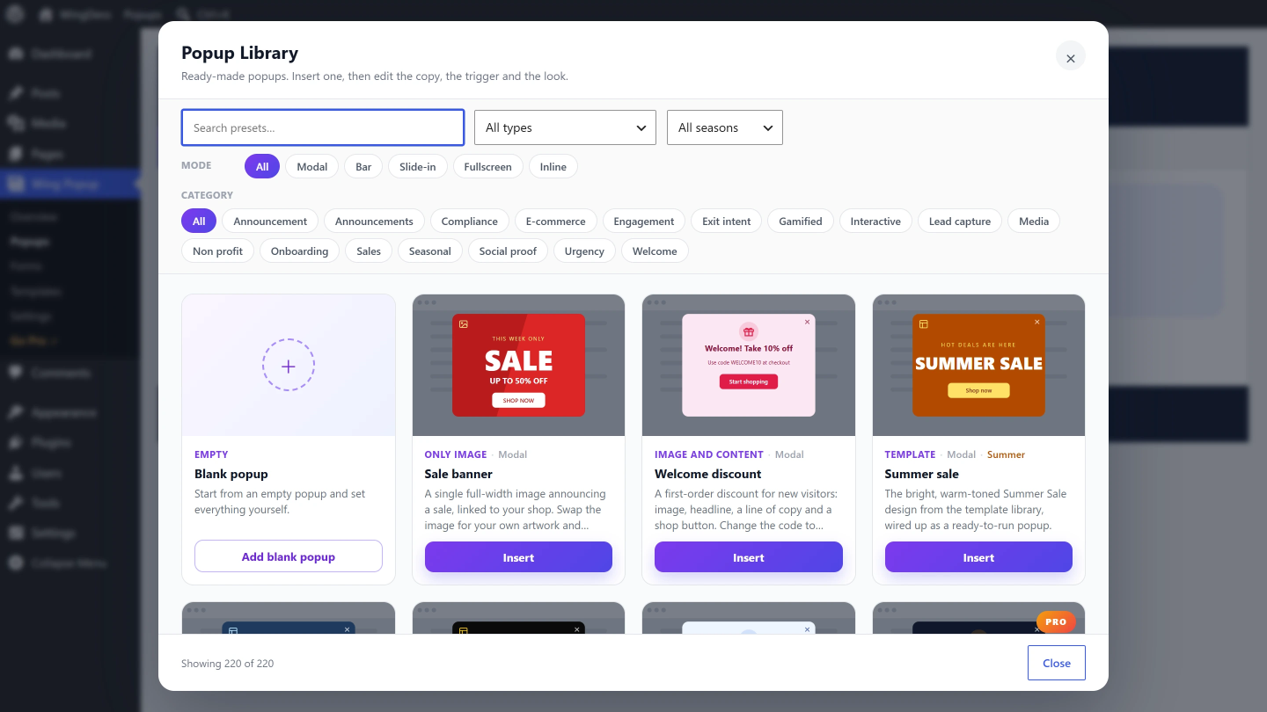Select the Fullscreen mode chip
Screen dimensions: 1267x712
point(488,166)
